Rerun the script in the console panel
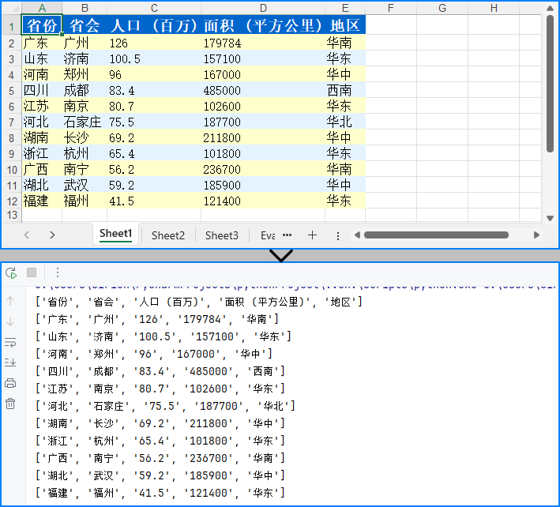The image size is (560, 507). pos(11,273)
